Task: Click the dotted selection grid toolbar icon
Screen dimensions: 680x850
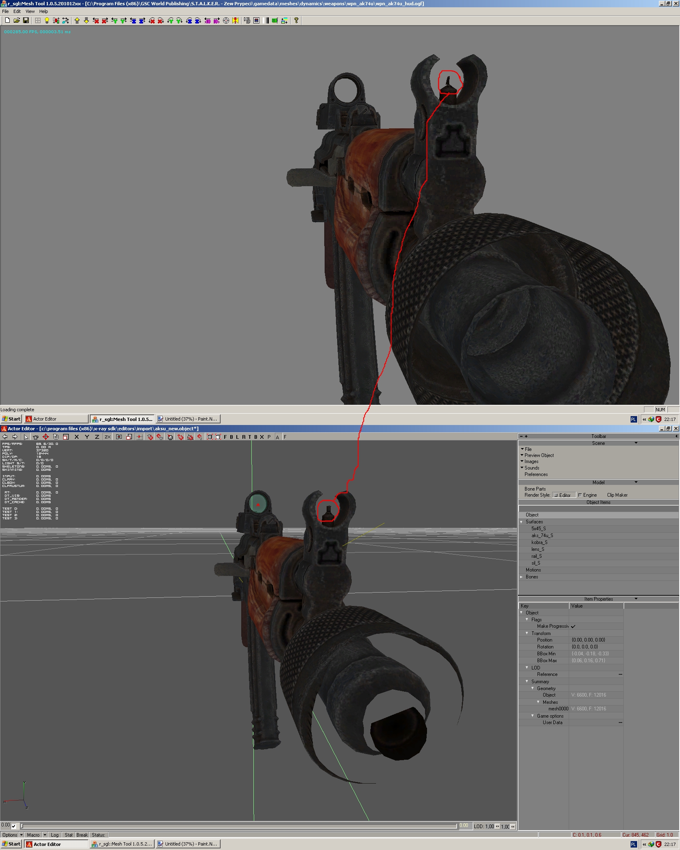Action: tap(38, 20)
